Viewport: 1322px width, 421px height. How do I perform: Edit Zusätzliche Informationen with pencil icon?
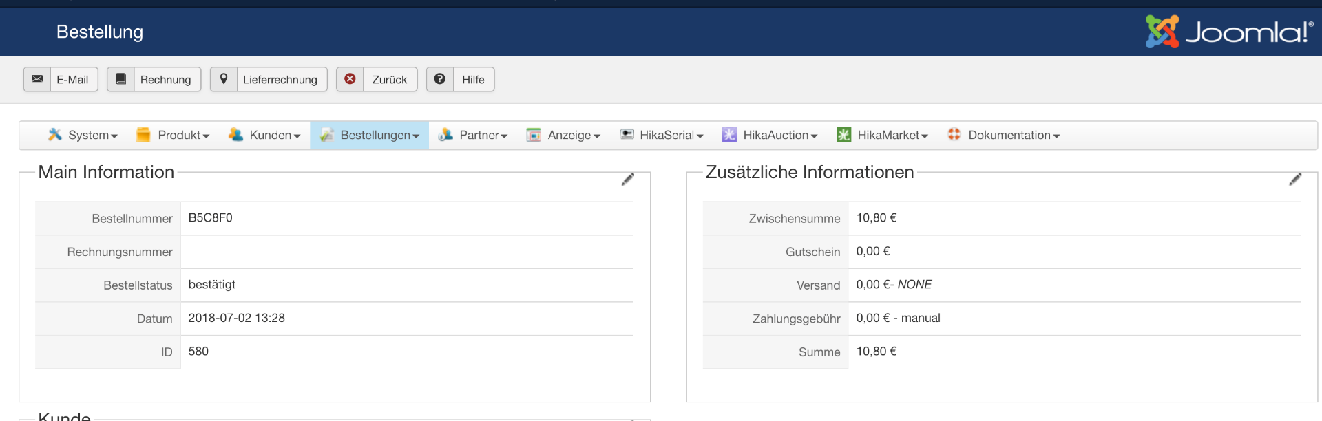click(x=1295, y=180)
